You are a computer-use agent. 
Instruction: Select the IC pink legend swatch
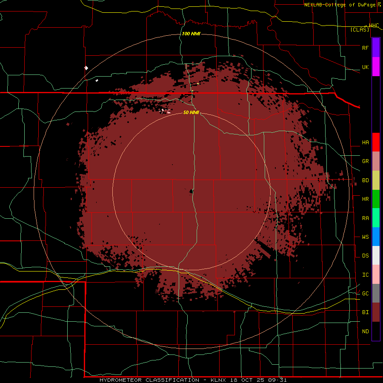[376, 274]
